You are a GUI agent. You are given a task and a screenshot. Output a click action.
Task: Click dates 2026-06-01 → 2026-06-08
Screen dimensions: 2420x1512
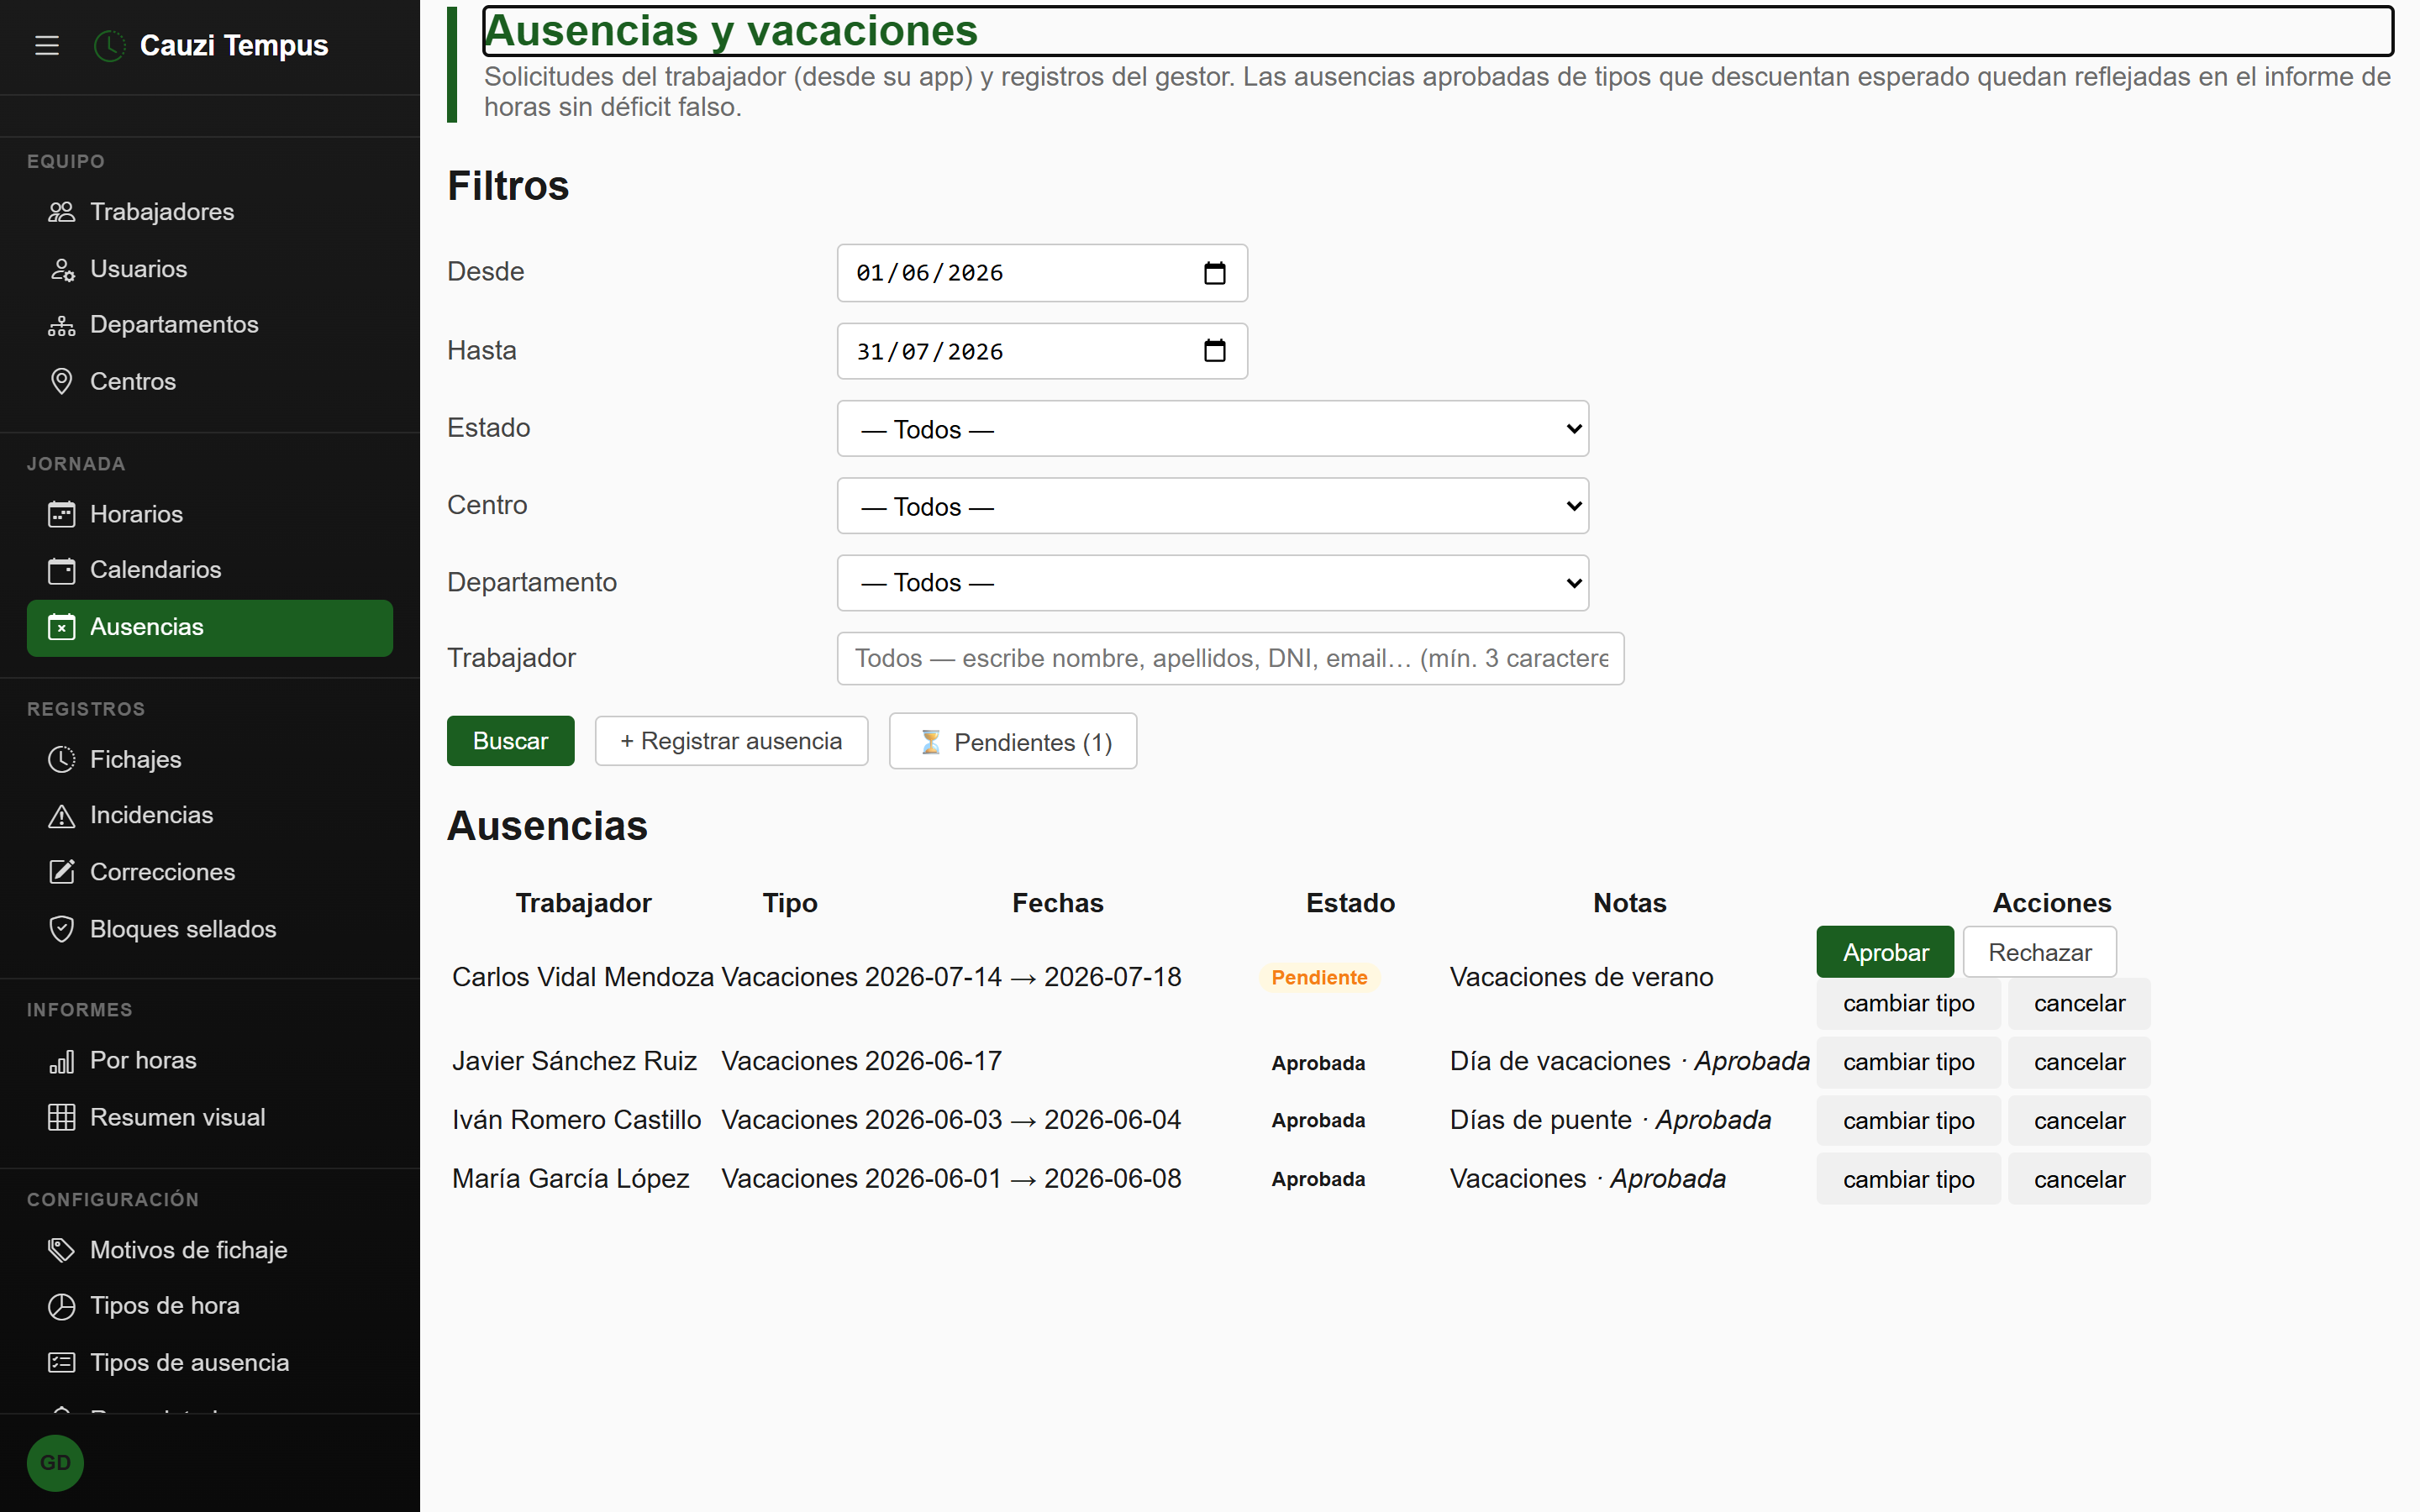[1023, 1179]
